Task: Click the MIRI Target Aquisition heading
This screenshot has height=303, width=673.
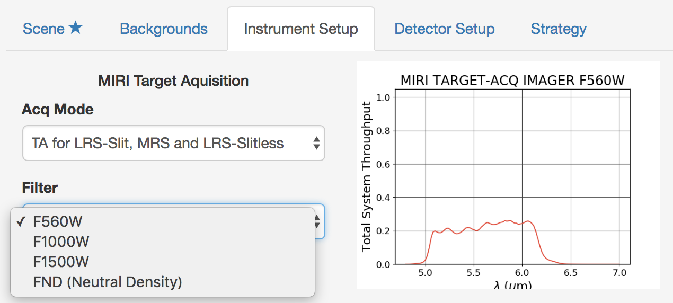Action: point(173,81)
